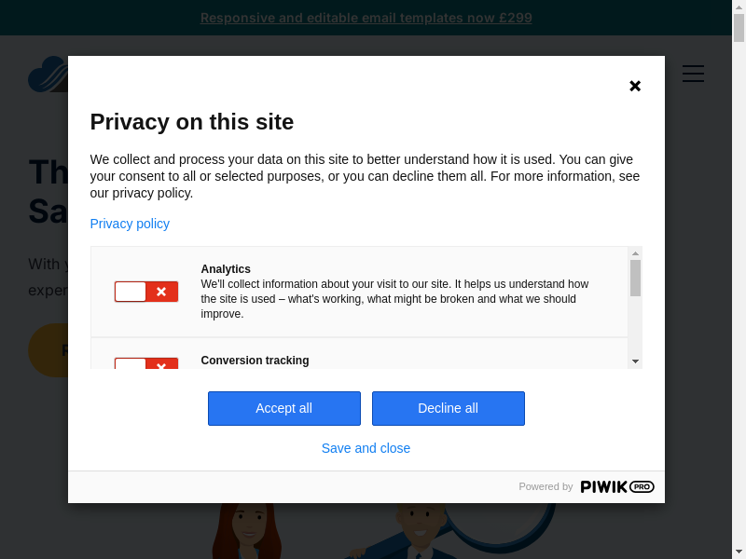This screenshot has height=559, width=746.
Task: Click the Save and close link
Action: click(x=366, y=448)
